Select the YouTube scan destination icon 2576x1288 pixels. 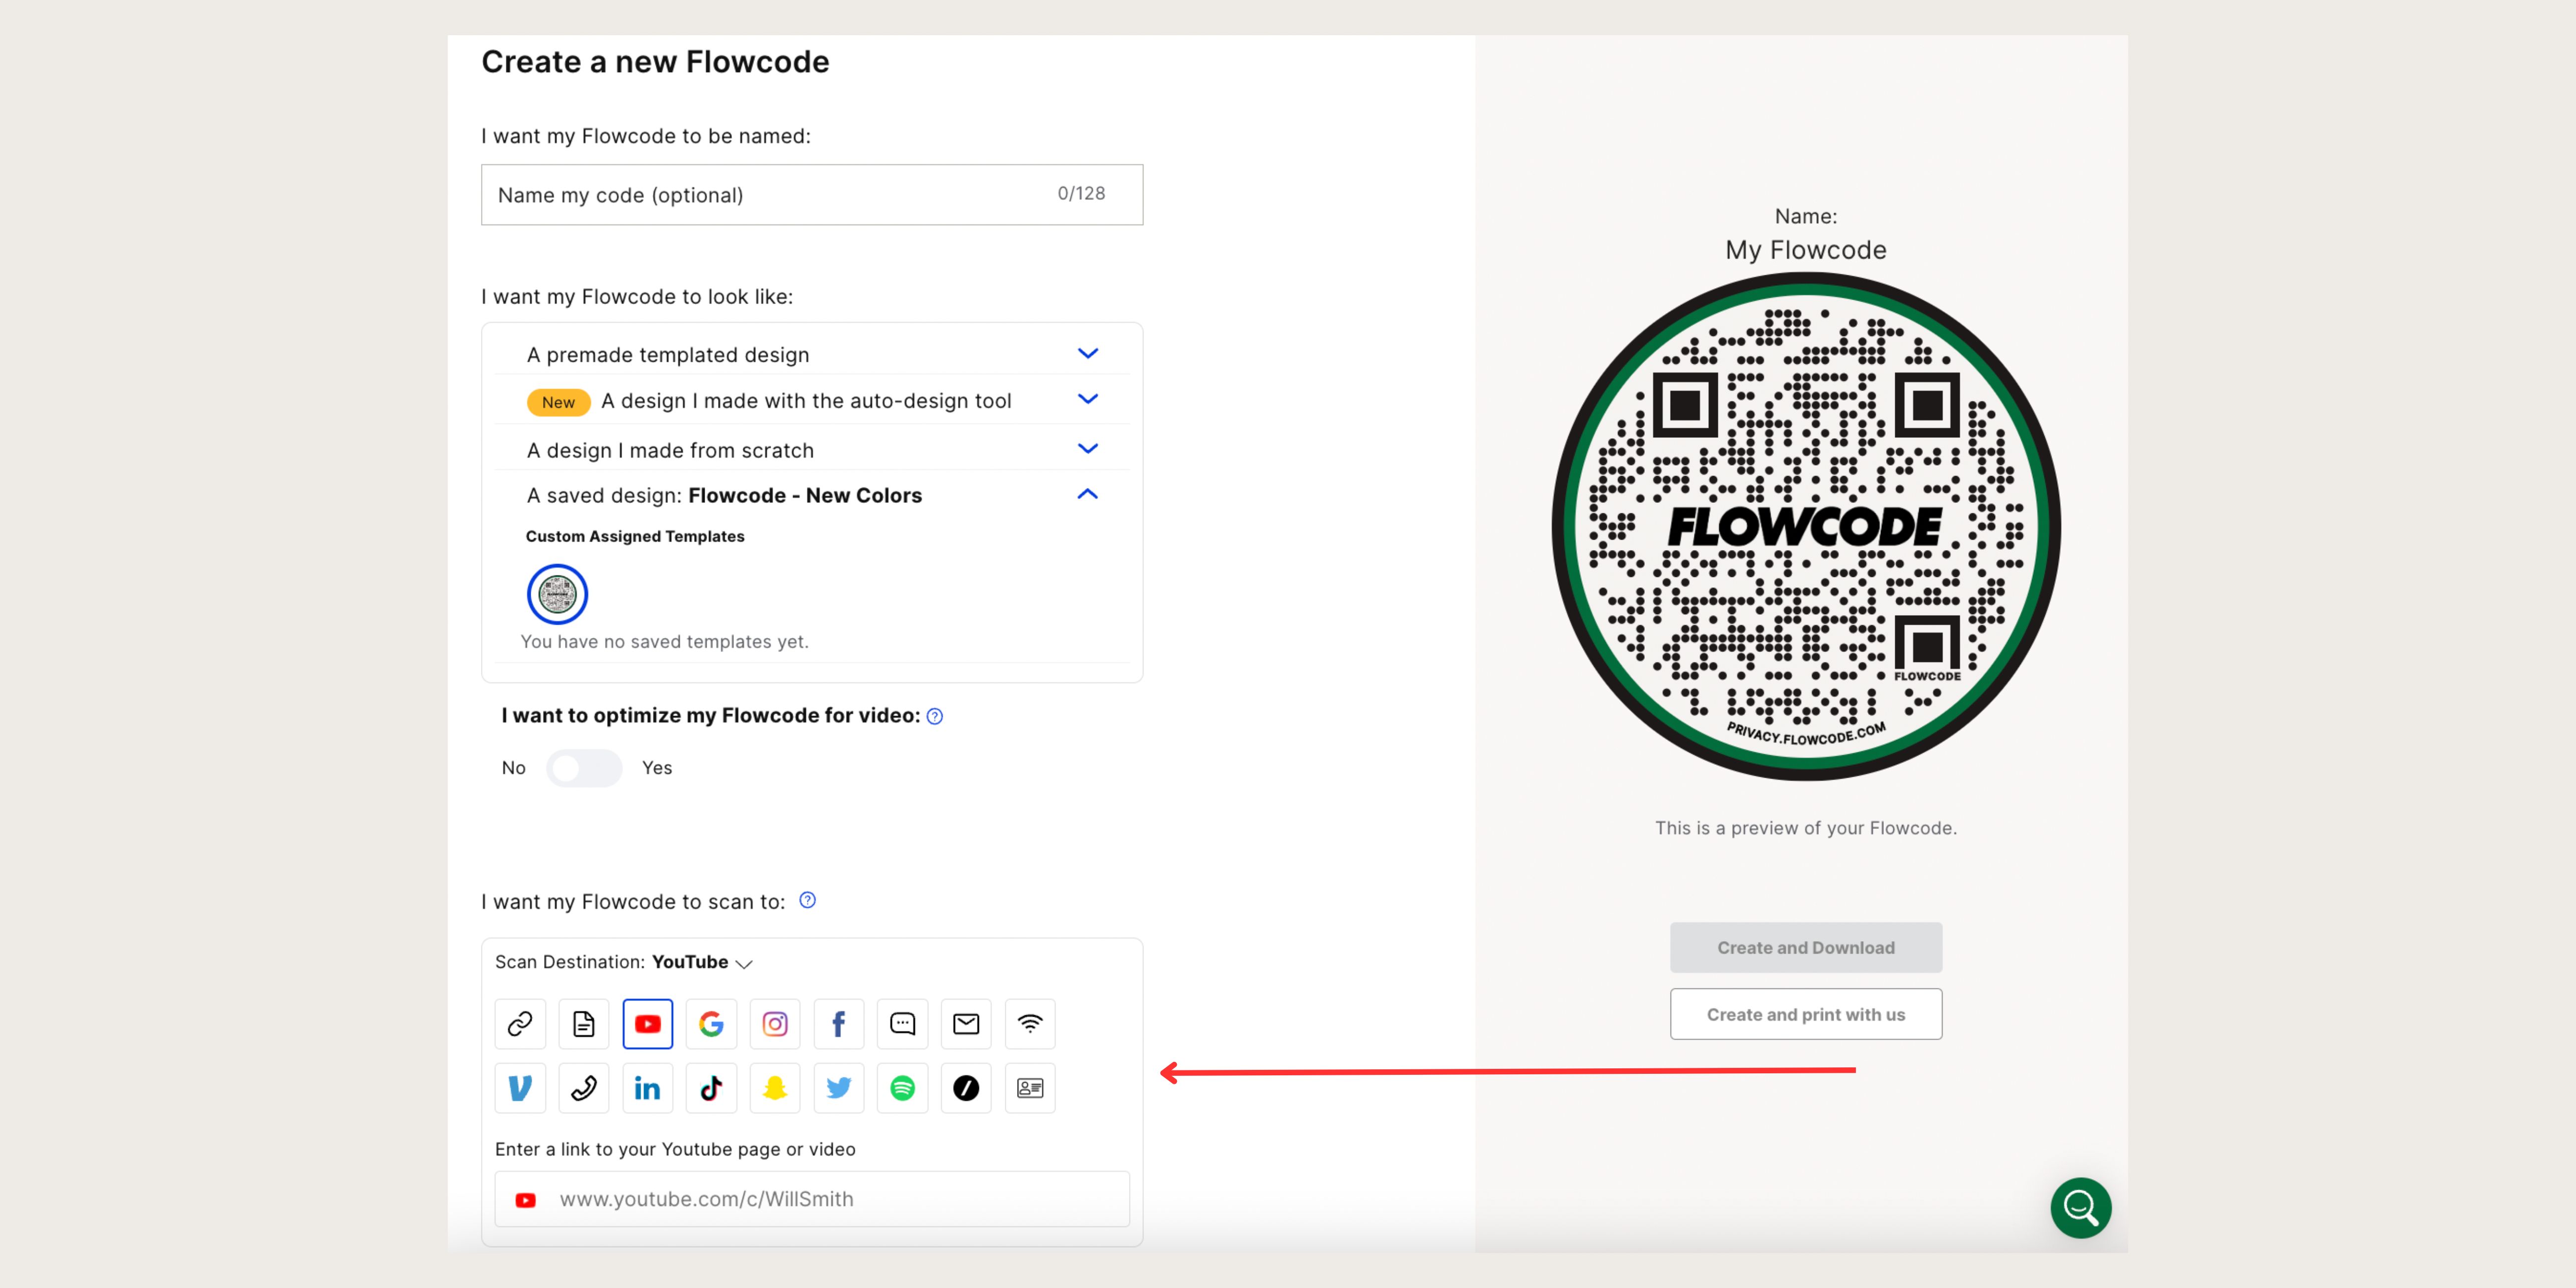click(648, 1023)
